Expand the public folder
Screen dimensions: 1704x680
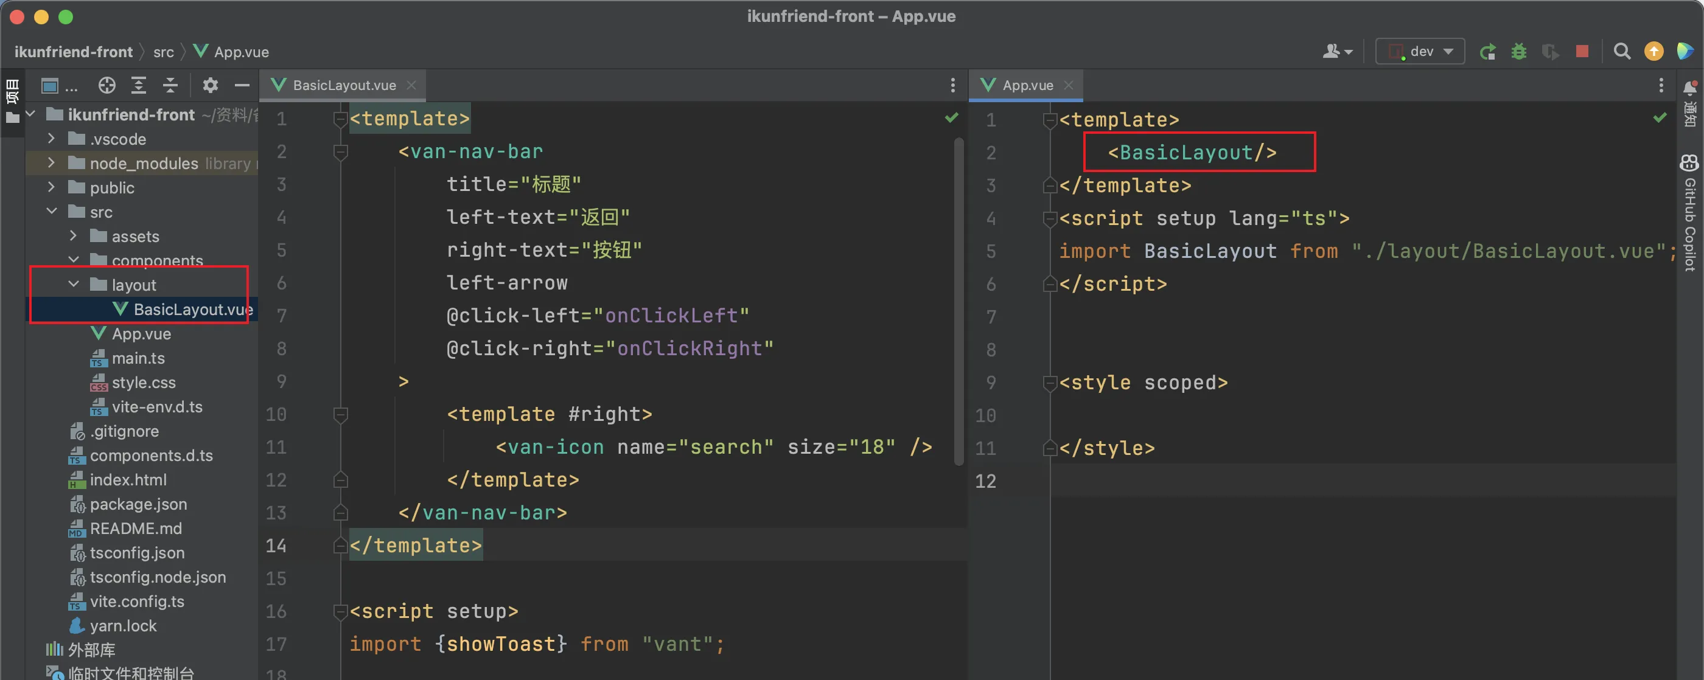tap(52, 187)
